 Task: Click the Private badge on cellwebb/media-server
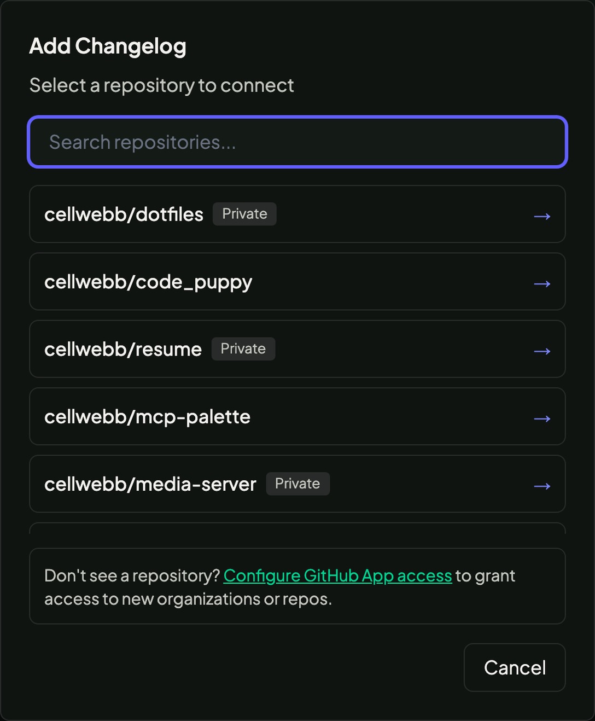[297, 483]
